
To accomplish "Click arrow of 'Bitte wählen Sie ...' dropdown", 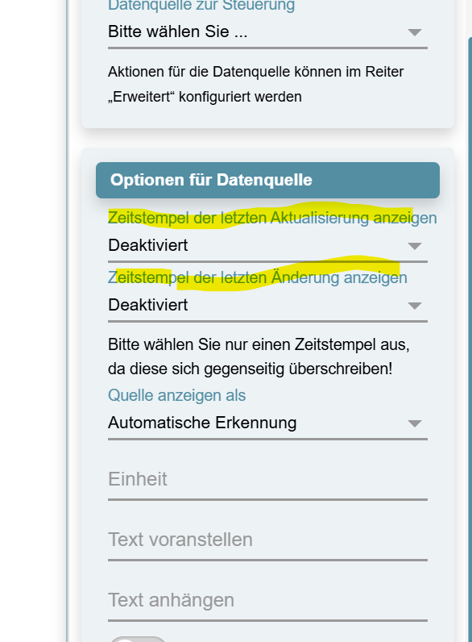I will coord(414,32).
